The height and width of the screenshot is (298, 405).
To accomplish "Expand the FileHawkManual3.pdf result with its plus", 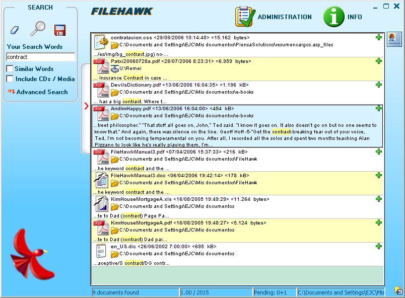I will 379,152.
